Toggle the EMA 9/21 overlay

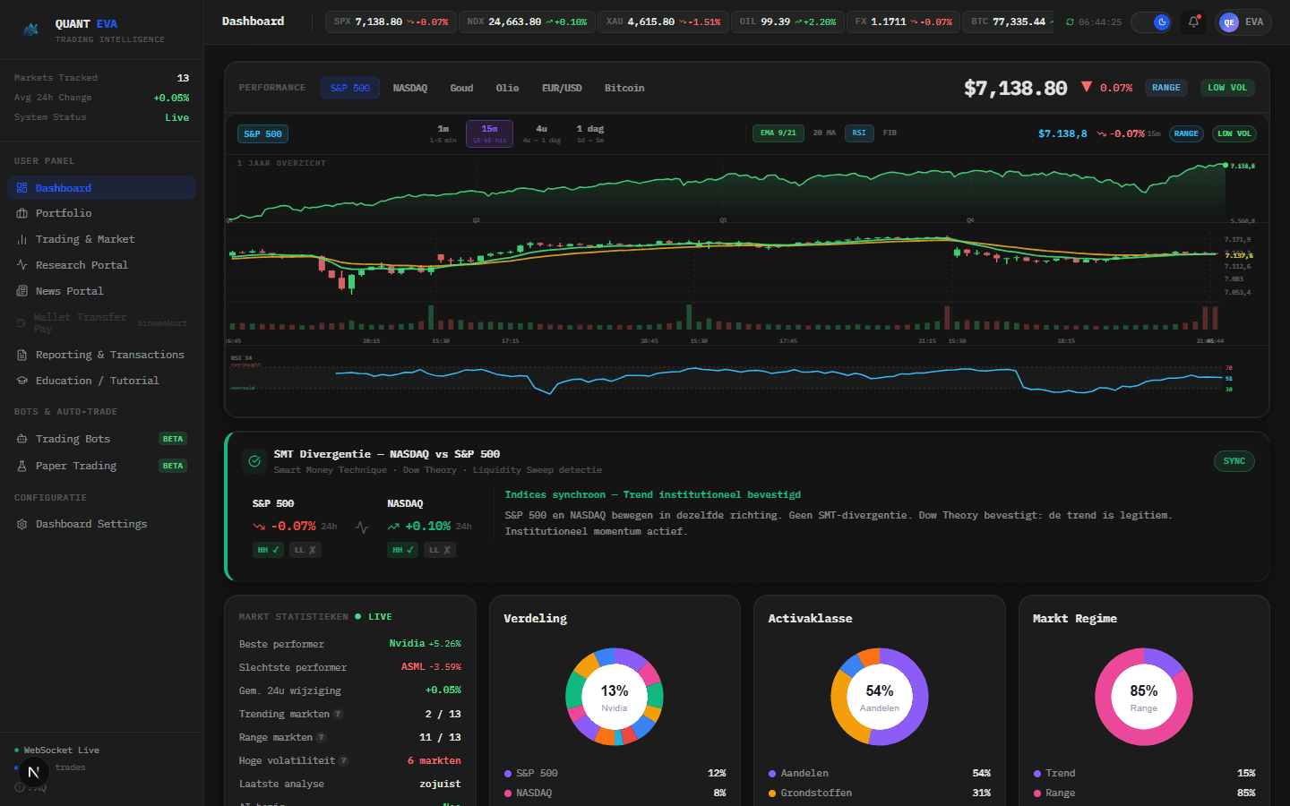coord(776,133)
